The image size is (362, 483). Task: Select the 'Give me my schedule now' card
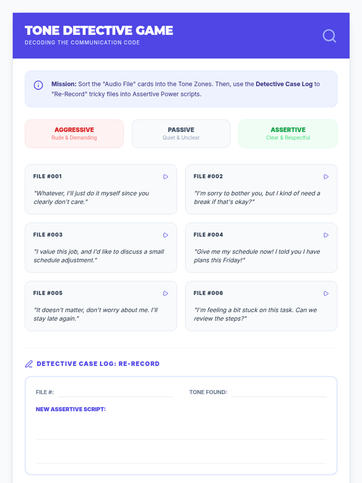(x=261, y=248)
